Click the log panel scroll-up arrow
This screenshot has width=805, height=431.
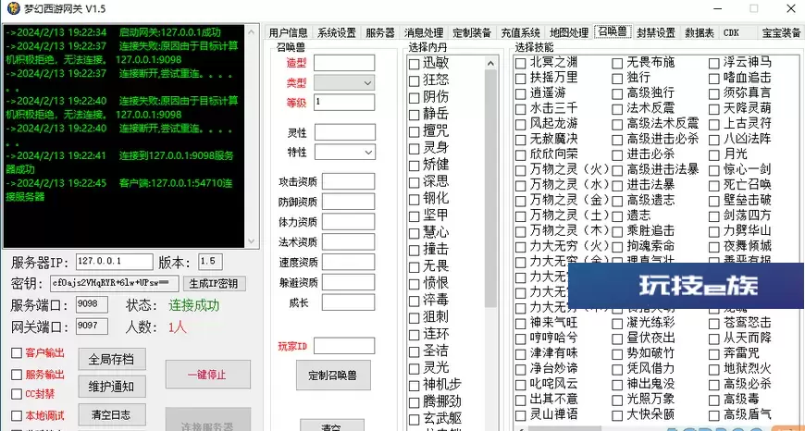coord(251,31)
